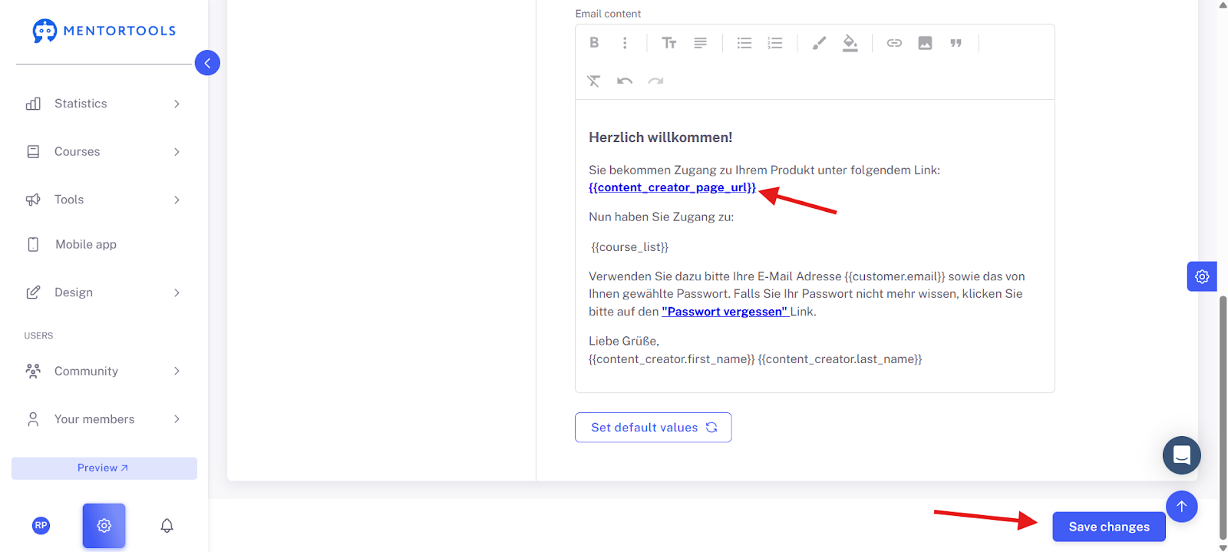Open text alignment options
This screenshot has width=1228, height=552.
(x=700, y=43)
